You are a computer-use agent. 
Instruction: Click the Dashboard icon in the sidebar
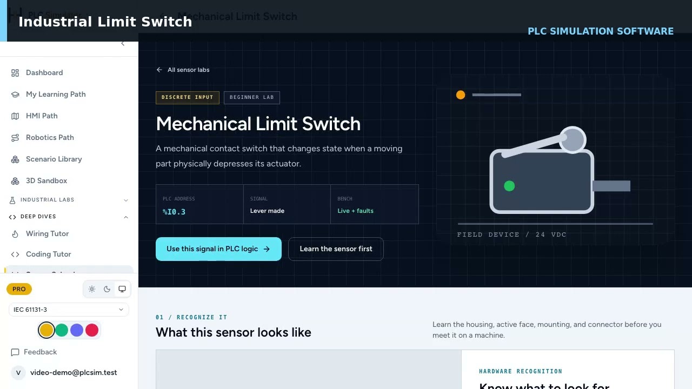(x=15, y=72)
